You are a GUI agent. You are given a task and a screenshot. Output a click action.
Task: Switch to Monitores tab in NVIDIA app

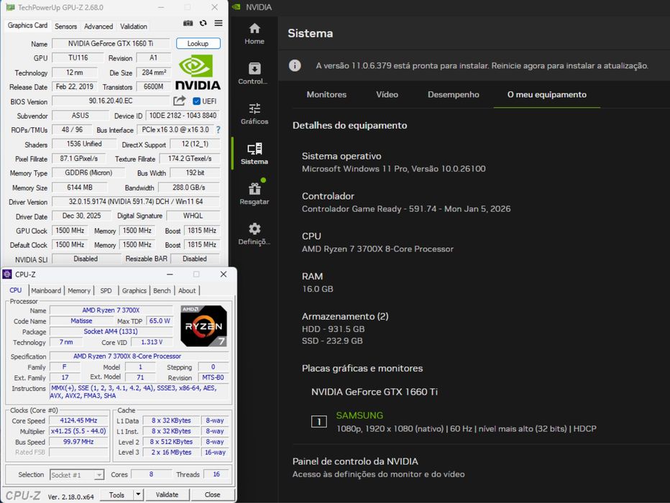326,94
